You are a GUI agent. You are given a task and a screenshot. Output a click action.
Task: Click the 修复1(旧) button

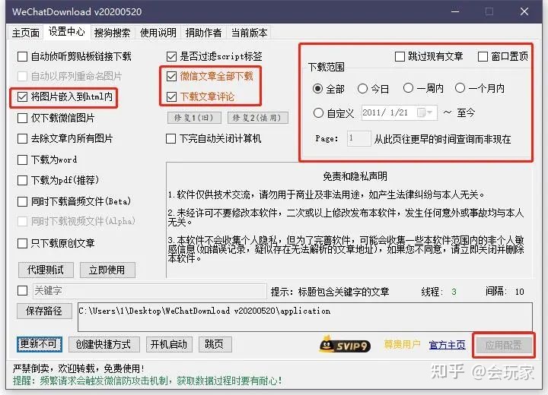point(194,118)
